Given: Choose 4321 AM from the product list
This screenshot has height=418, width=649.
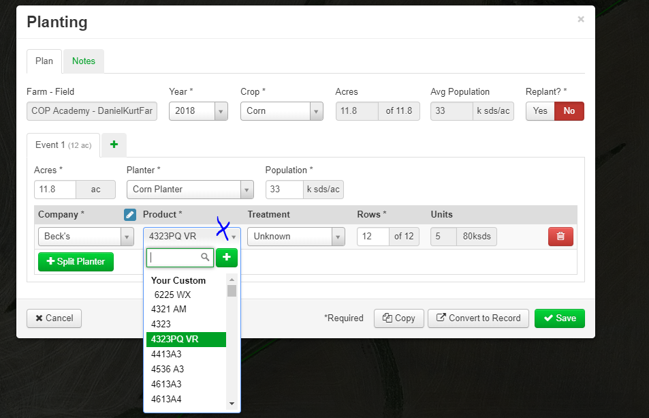Looking at the screenshot, I should pos(187,310).
